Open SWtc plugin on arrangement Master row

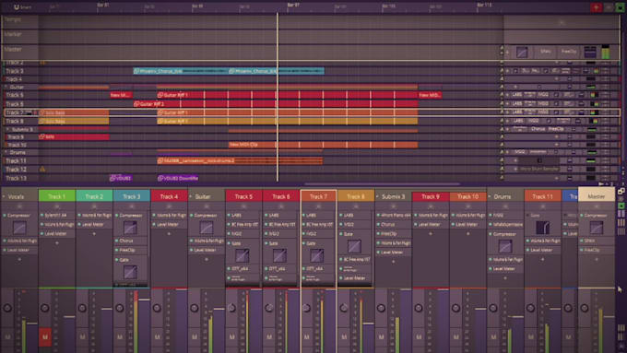coord(546,52)
